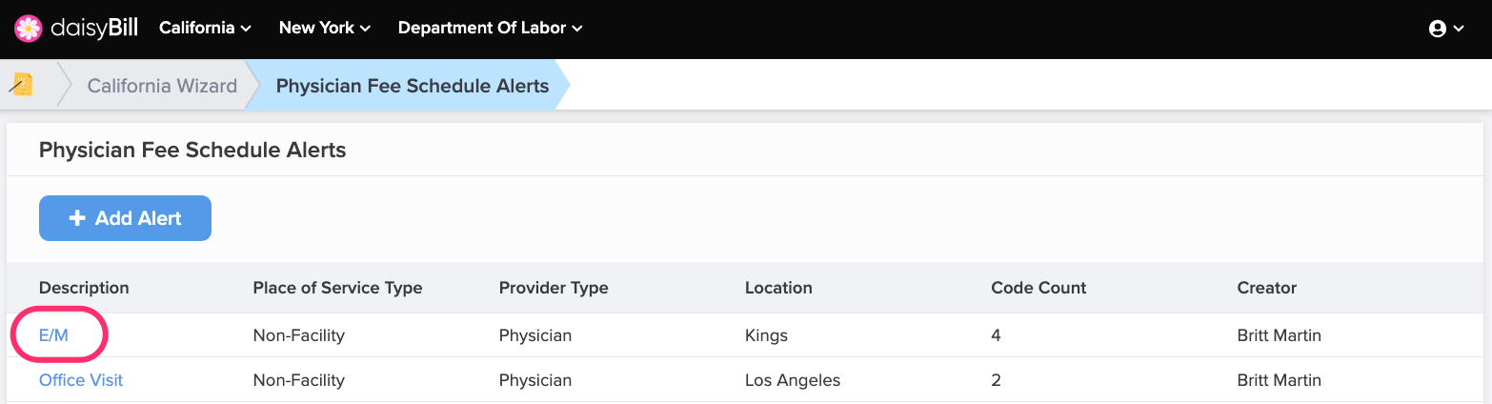Open the E/M alert link
The width and height of the screenshot is (1492, 404).
[x=53, y=335]
